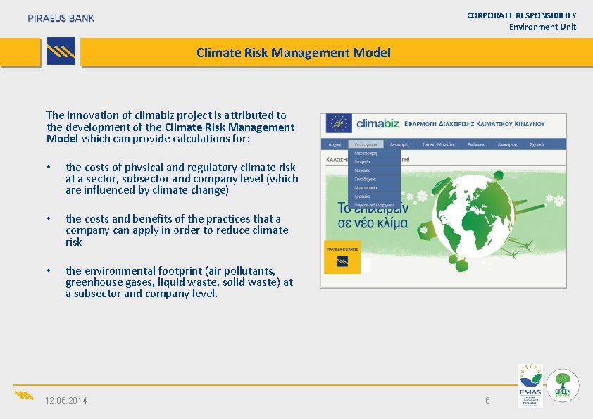
Task: Click the small yellow stripes footer icon
Action: (x=24, y=396)
